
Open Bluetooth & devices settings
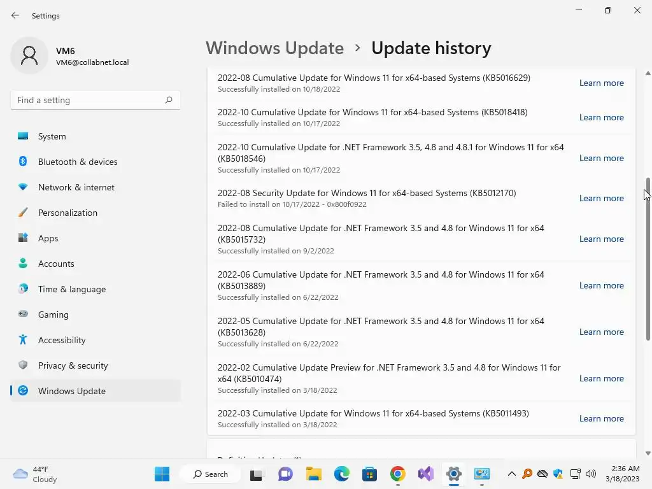[x=96, y=162]
